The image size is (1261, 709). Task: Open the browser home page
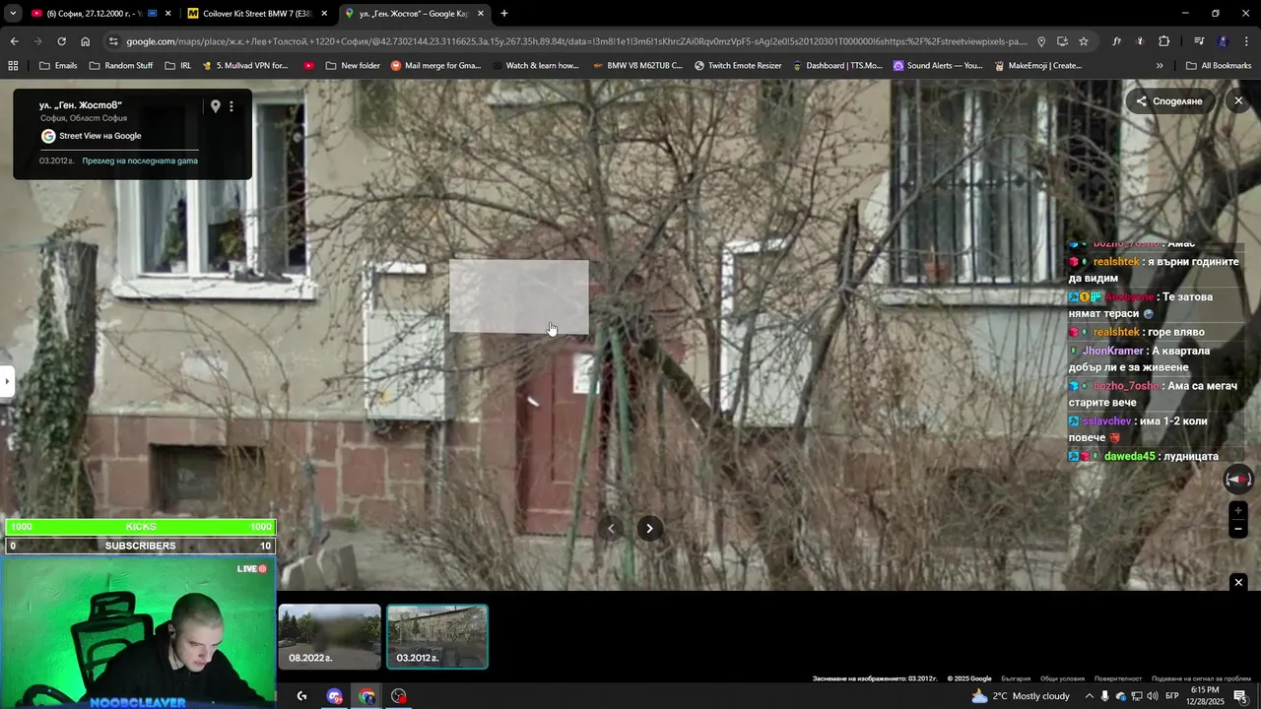tap(85, 41)
